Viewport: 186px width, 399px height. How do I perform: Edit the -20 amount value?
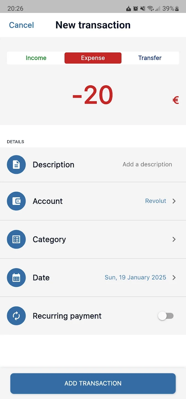93,95
